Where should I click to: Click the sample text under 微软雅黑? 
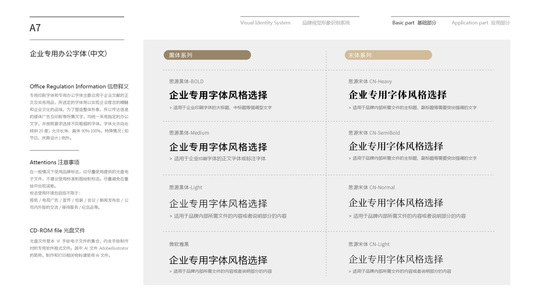tap(218, 260)
